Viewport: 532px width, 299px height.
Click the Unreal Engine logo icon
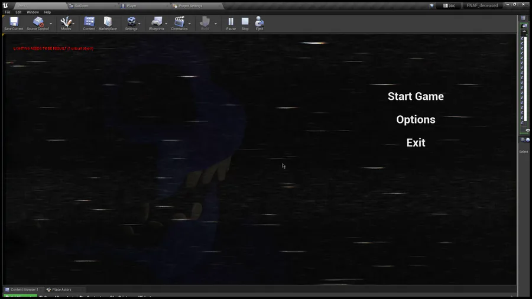(x=5, y=5)
